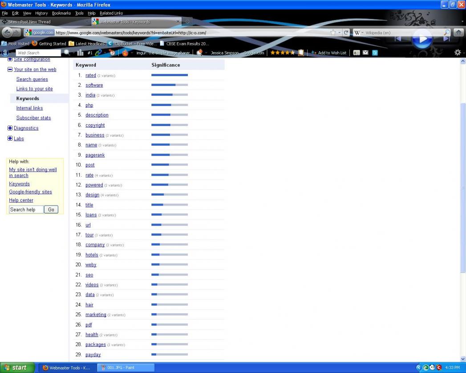Click the google.com site identity badge

tap(39, 32)
